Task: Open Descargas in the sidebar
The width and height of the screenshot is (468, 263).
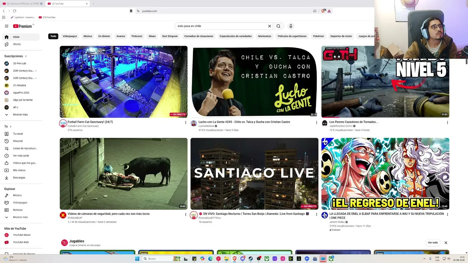Action: point(20,178)
